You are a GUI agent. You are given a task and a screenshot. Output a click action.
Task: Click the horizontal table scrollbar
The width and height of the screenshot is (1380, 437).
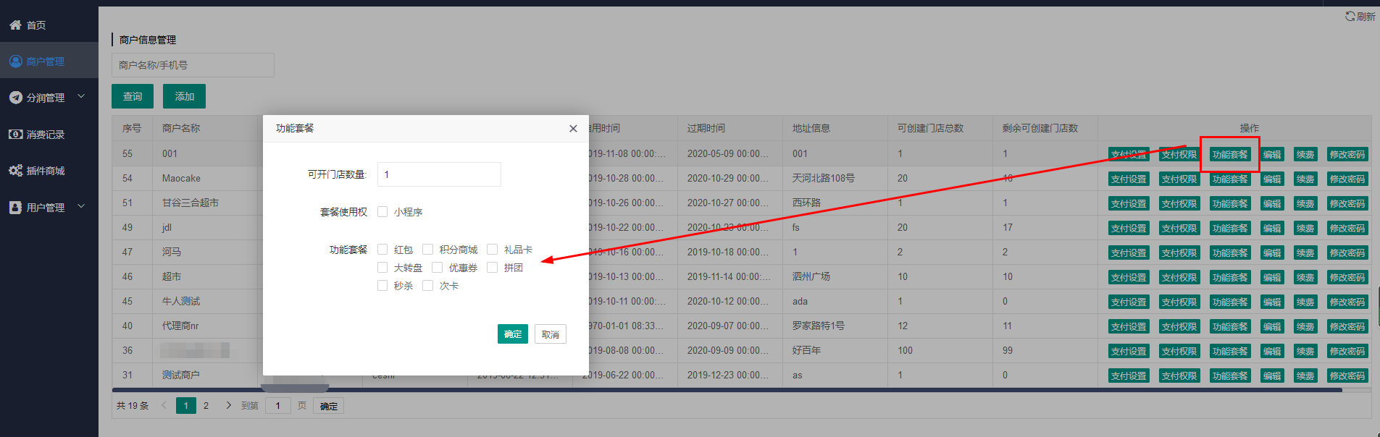pos(727,390)
